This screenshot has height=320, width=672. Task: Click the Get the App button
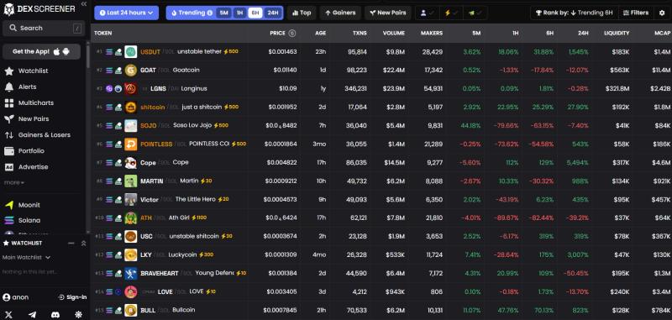tap(41, 51)
